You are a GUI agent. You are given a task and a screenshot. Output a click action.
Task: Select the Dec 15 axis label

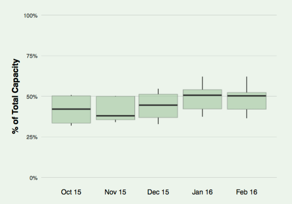(x=158, y=192)
